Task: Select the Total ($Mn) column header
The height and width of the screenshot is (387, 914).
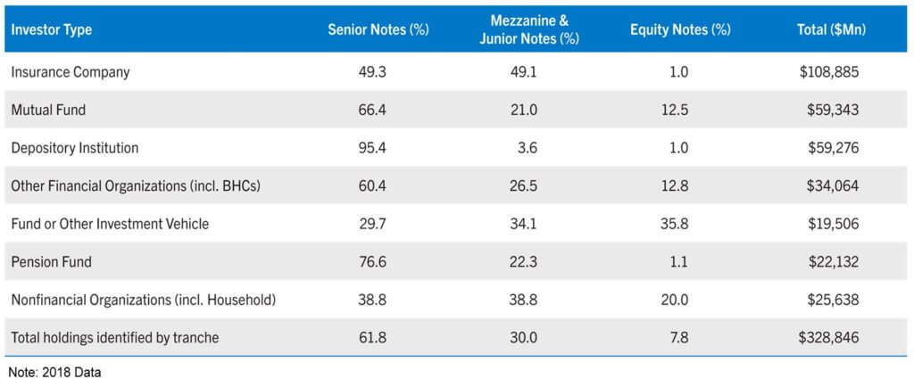Action: point(831,30)
